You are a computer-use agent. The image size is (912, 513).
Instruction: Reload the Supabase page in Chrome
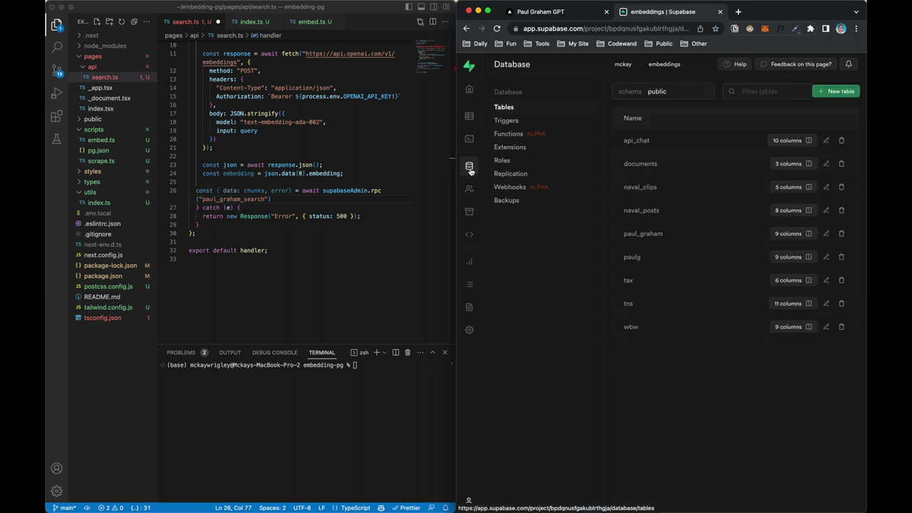click(497, 28)
